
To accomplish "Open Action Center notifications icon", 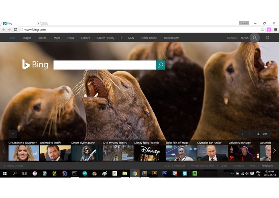I will 252,174.
